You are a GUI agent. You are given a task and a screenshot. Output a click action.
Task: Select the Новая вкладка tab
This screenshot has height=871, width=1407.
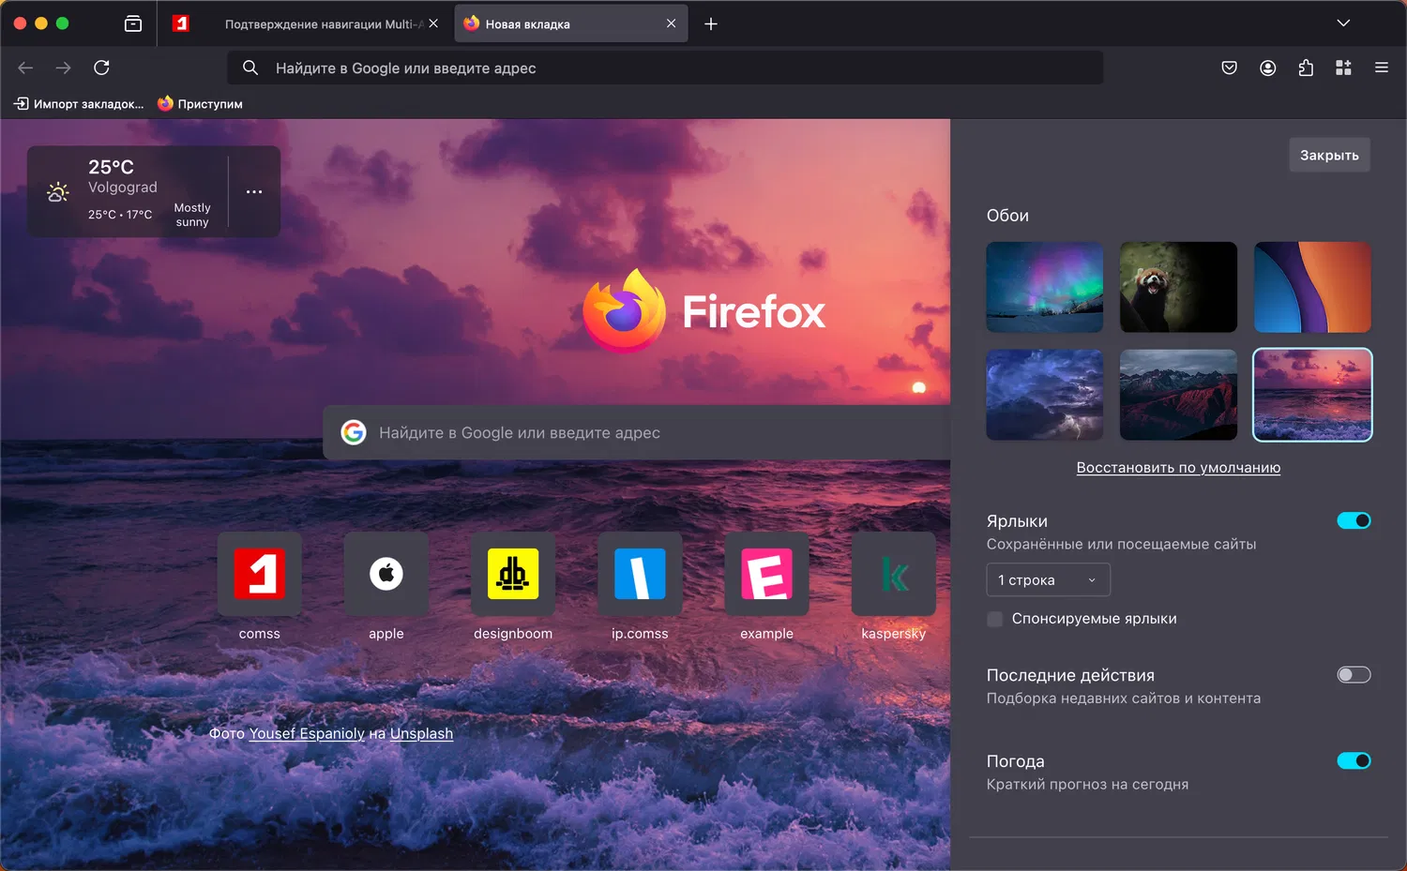tap(571, 23)
